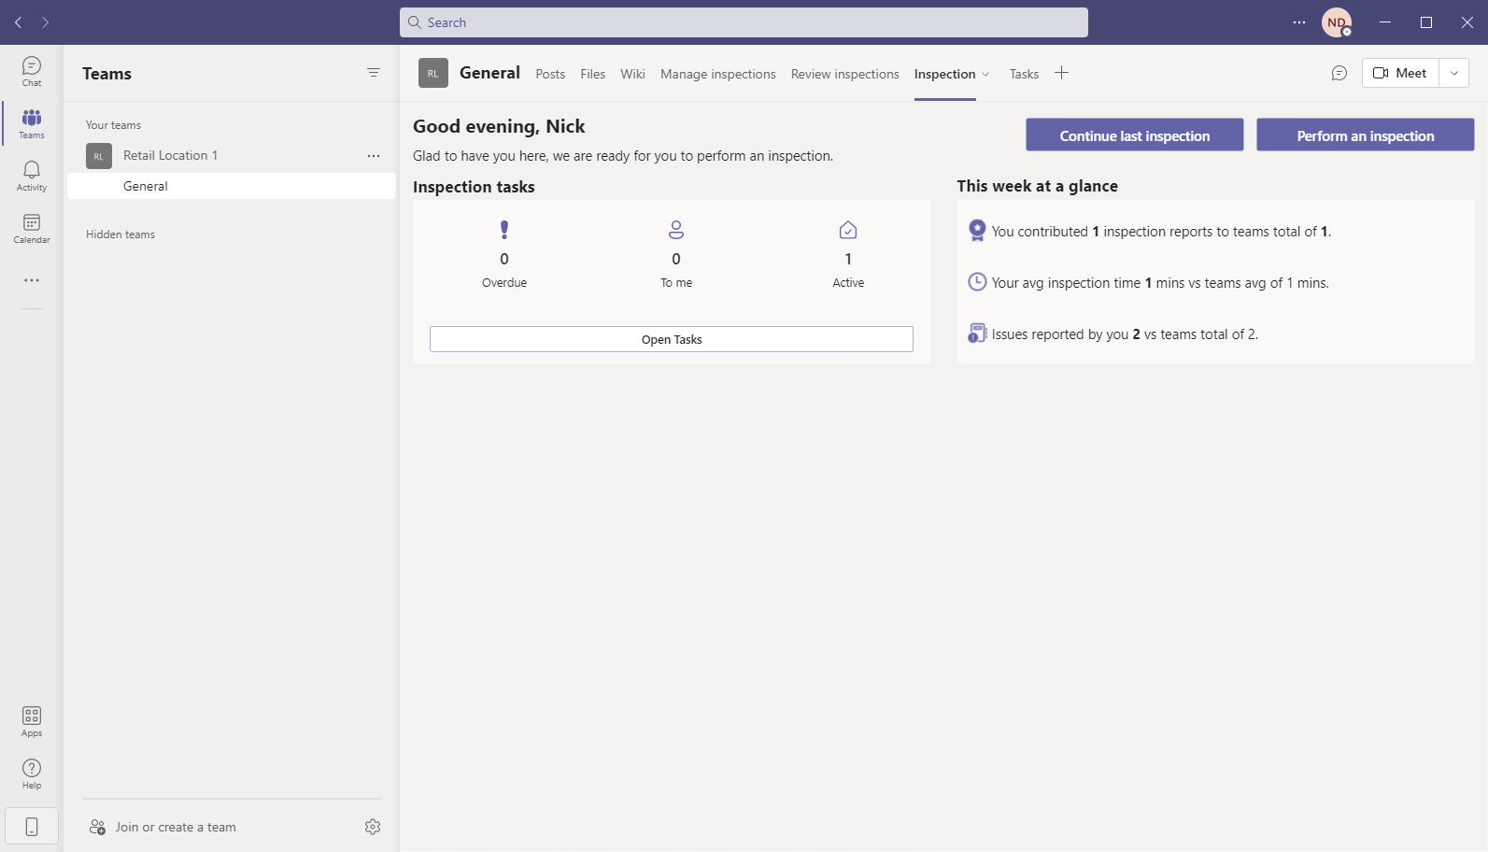Navigate back with the left arrow

19,22
